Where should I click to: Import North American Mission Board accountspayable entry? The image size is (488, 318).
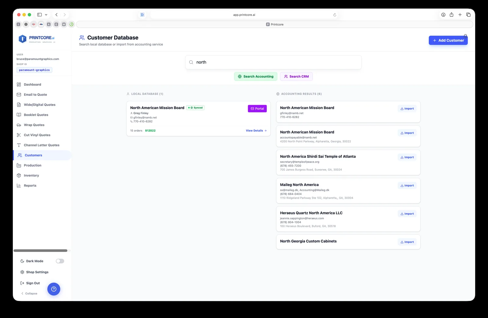(x=407, y=133)
